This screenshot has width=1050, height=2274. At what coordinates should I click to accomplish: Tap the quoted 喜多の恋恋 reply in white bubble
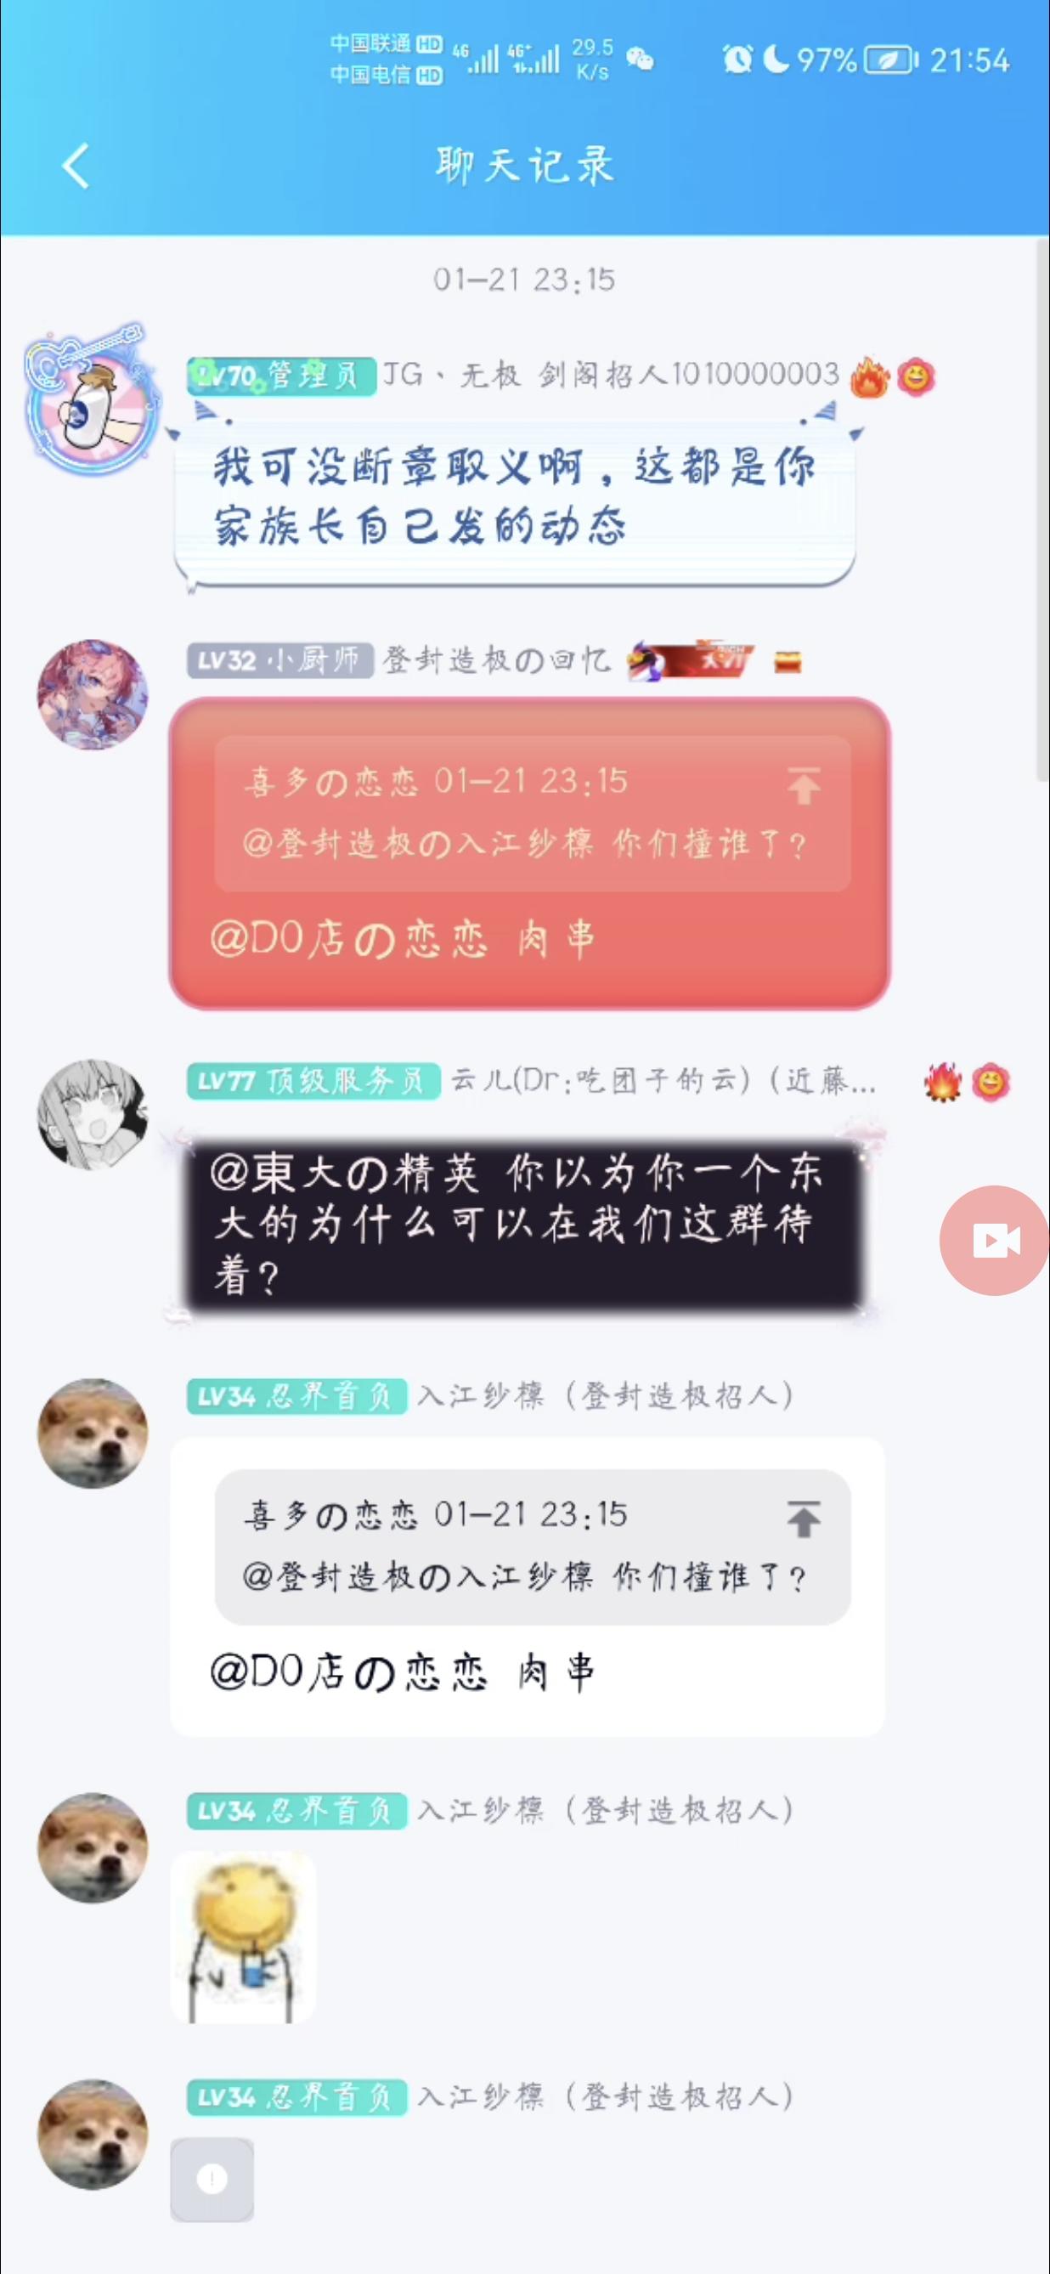533,1547
